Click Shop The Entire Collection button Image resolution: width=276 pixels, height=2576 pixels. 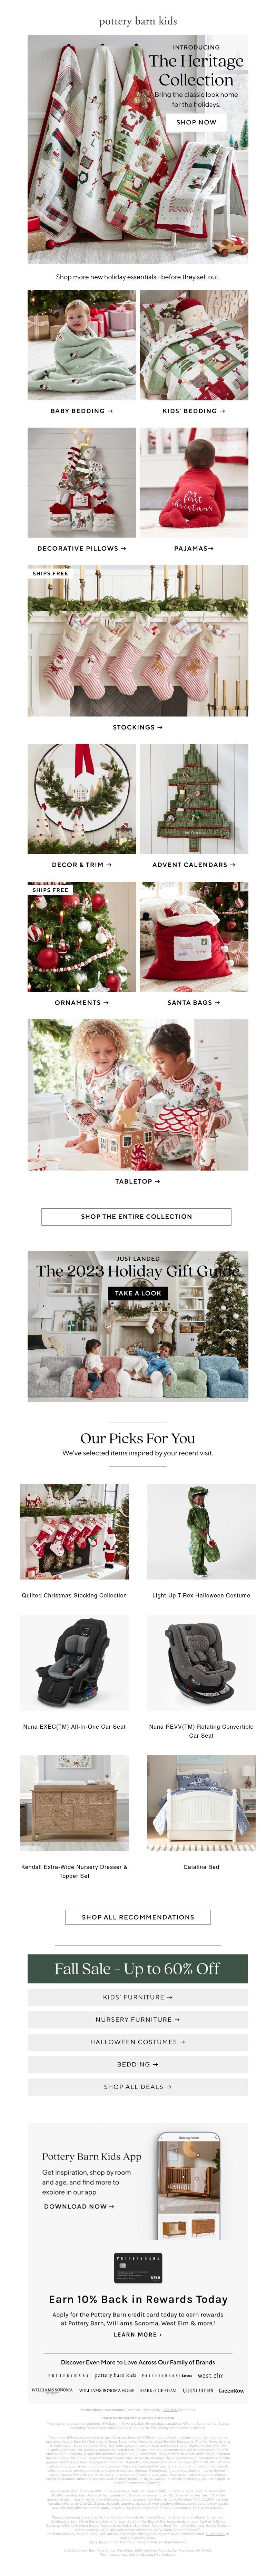coord(136,1216)
